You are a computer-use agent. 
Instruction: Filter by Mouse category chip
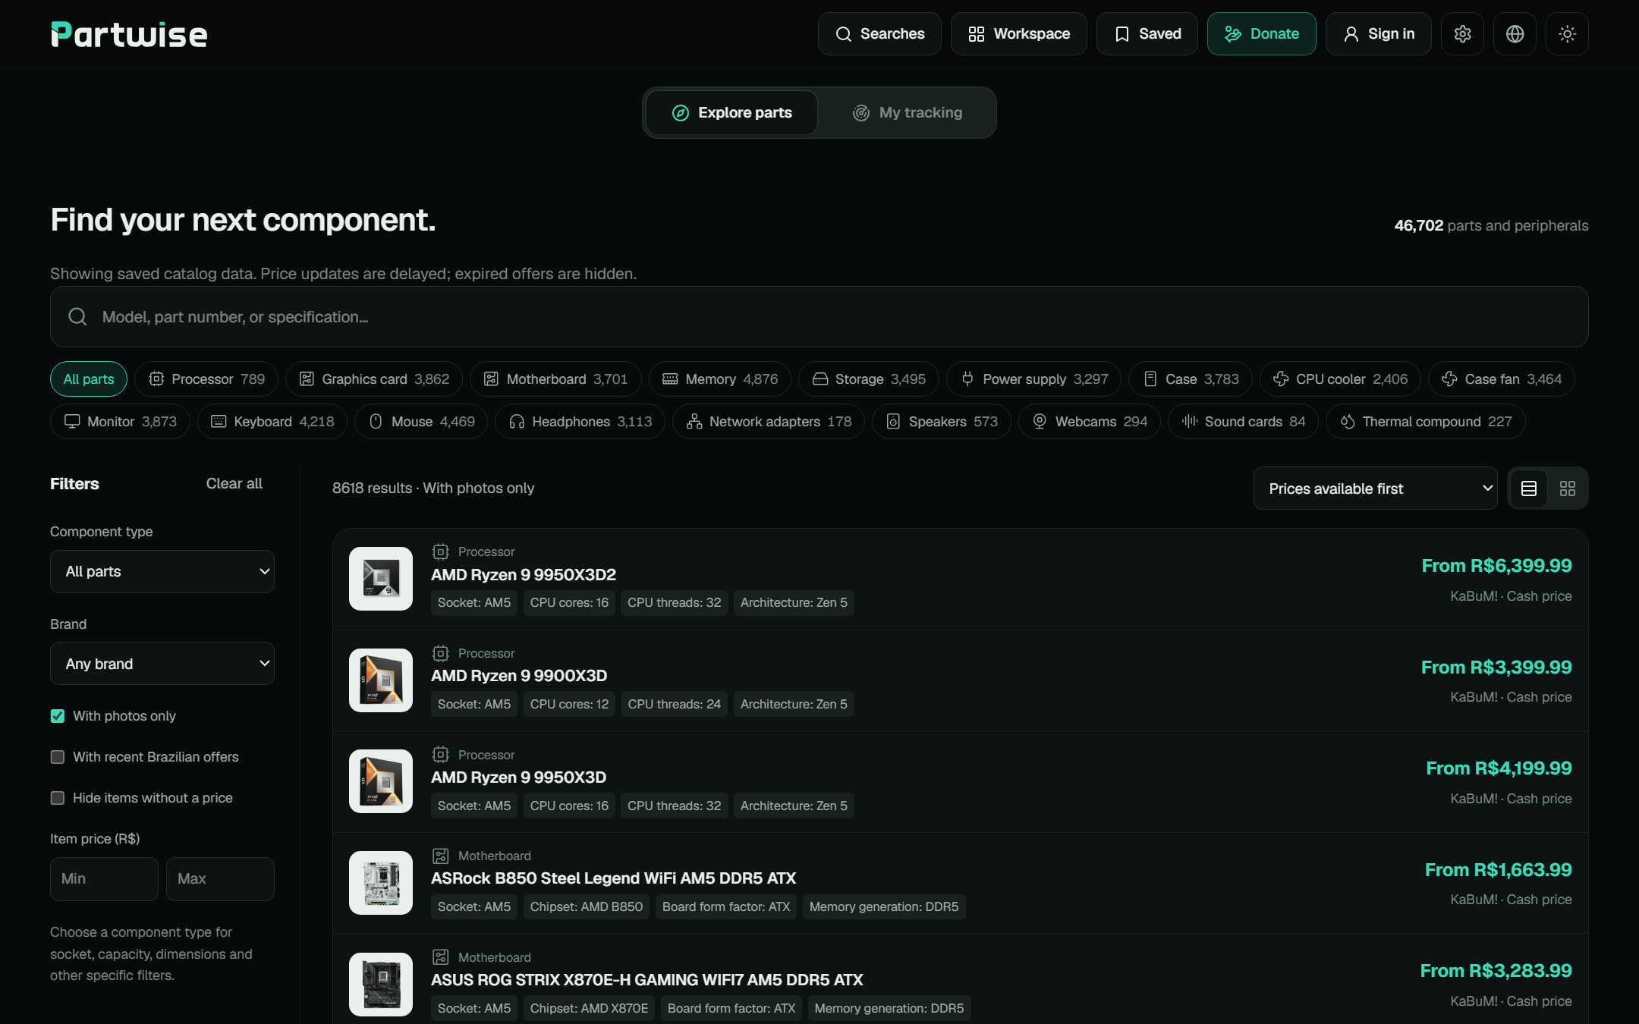(x=421, y=421)
